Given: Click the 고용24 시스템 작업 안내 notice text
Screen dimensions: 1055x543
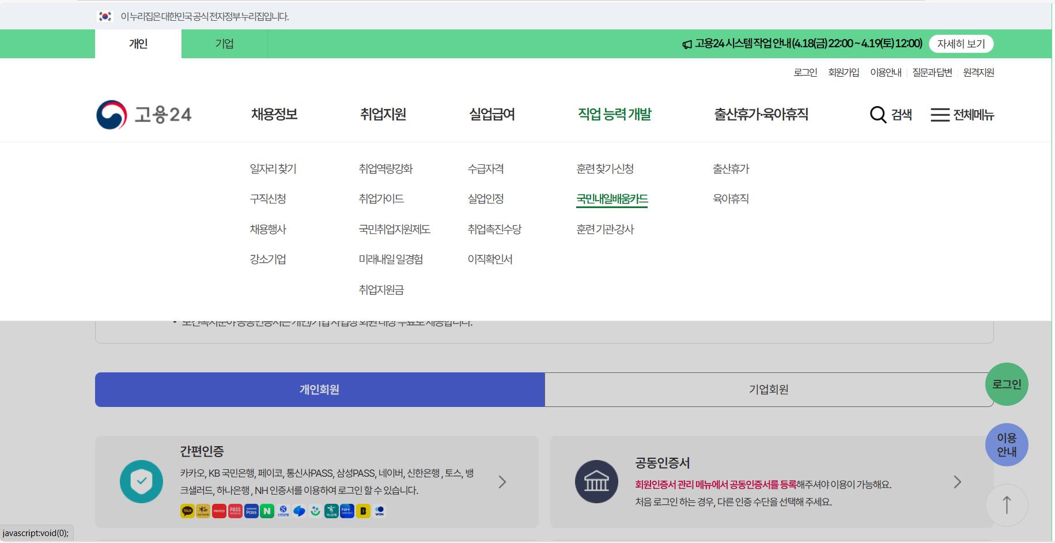Looking at the screenshot, I should 808,44.
